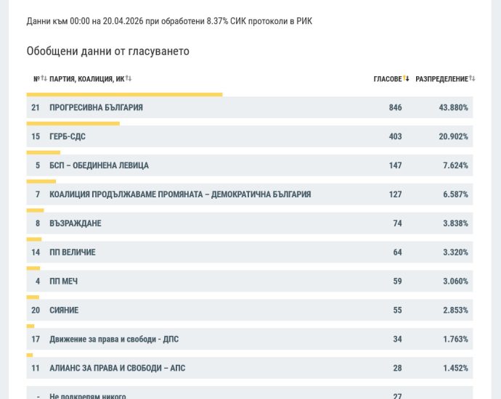The image size is (501, 399).
Task: Select the ПП ВЕЛИЧИЕ party name
Action: coord(73,252)
